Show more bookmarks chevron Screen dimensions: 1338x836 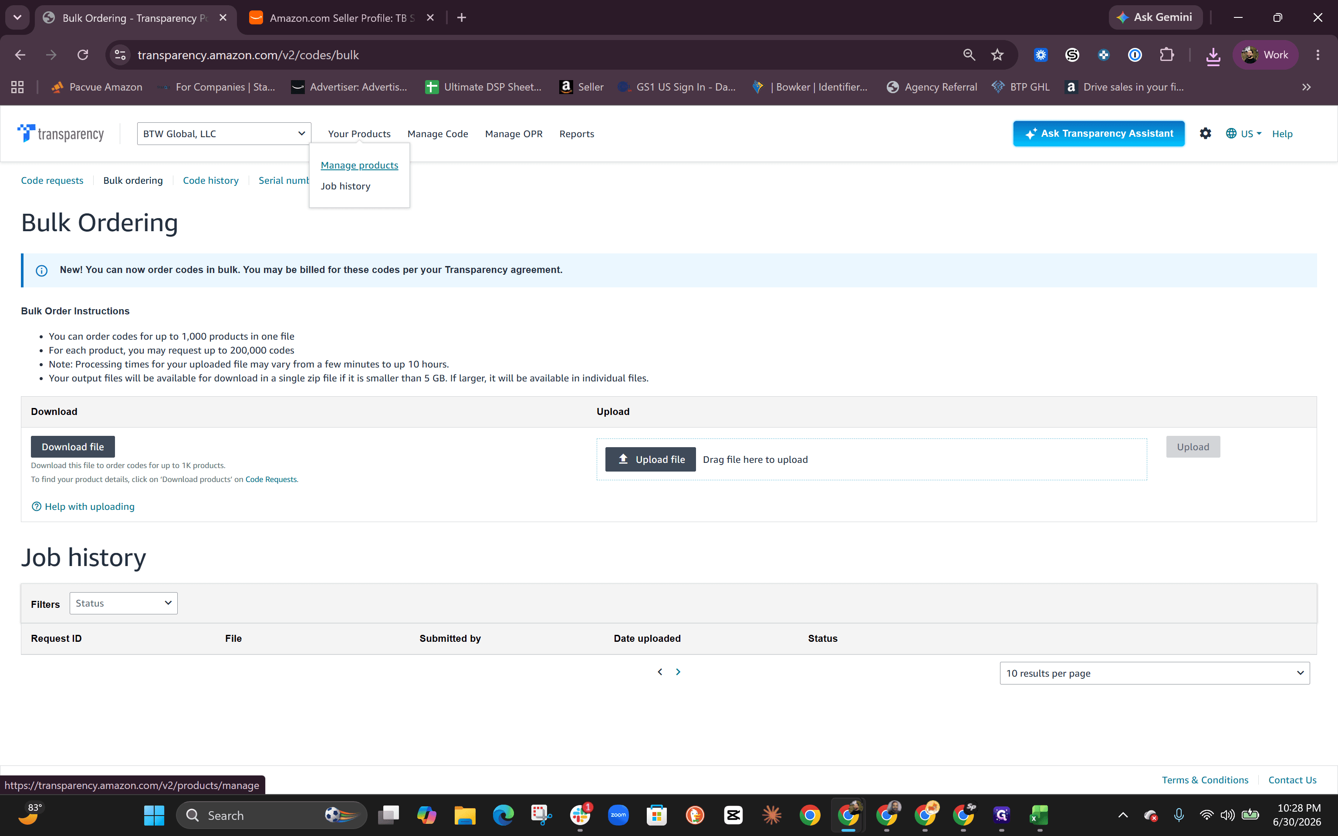tap(1307, 87)
